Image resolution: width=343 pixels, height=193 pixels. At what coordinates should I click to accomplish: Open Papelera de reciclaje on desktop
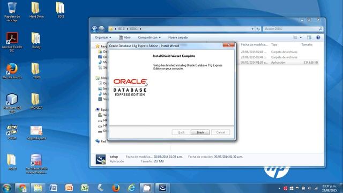point(12,11)
